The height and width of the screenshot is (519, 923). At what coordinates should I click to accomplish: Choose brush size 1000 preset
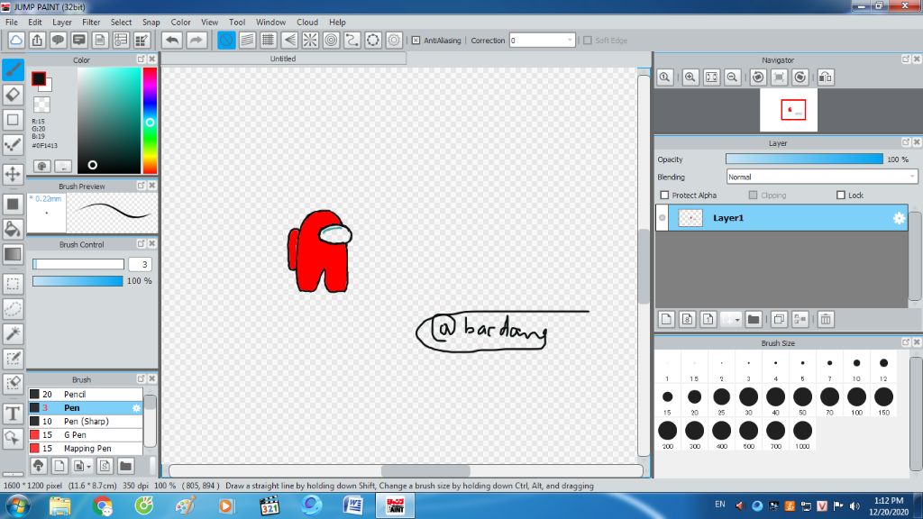click(x=802, y=435)
